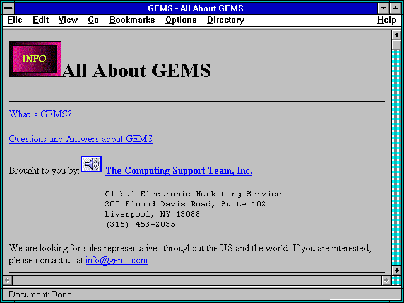Click the info@gems.com email link
Viewport: 404px width, 303px height.
point(117,260)
